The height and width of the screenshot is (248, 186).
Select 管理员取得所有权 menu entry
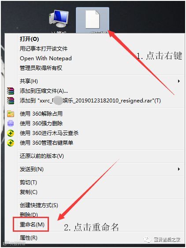(41, 68)
